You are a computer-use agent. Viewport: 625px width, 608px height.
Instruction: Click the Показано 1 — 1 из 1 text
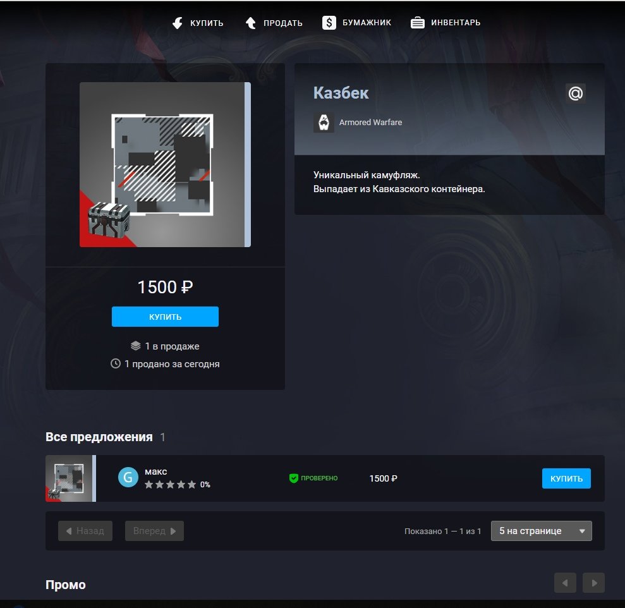[x=442, y=531]
